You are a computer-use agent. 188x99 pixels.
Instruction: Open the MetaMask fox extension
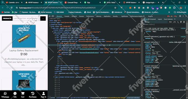click(130, 8)
